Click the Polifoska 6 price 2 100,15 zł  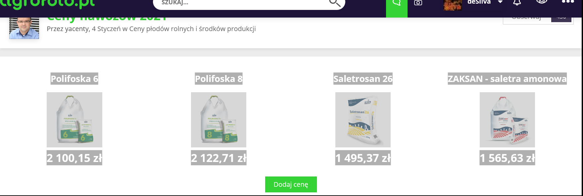74,158
